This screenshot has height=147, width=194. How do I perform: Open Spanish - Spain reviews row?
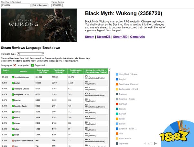[55, 106]
